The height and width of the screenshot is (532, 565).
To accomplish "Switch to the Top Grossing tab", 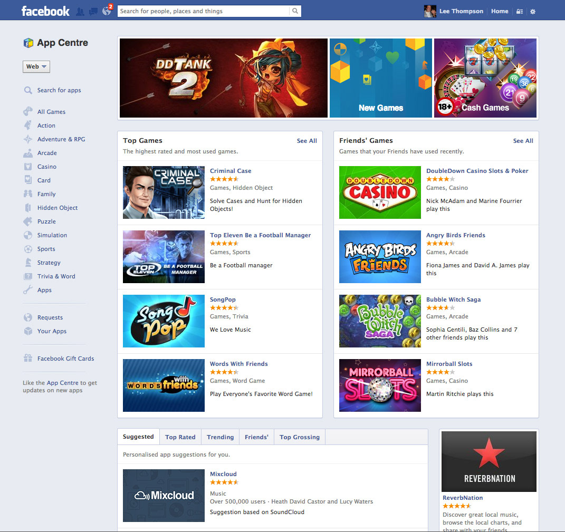I will 300,437.
